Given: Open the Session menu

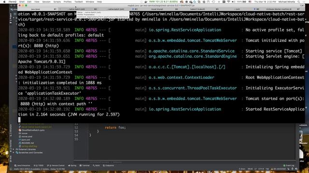Looking at the screenshot, I should click(46, 2).
